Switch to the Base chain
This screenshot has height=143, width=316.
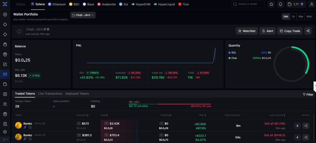[x=88, y=4]
